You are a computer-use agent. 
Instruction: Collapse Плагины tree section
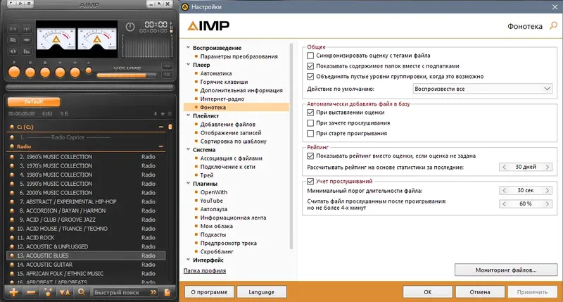(188, 183)
